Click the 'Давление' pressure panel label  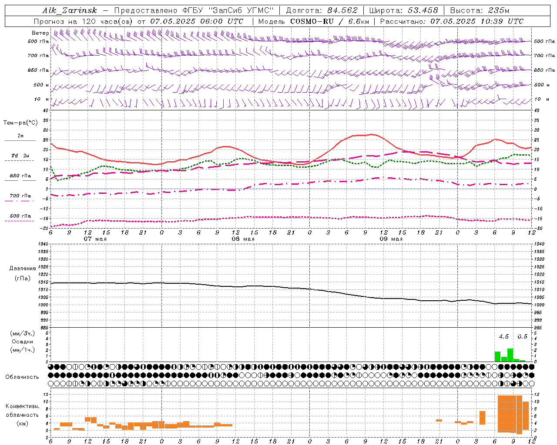[23, 269]
